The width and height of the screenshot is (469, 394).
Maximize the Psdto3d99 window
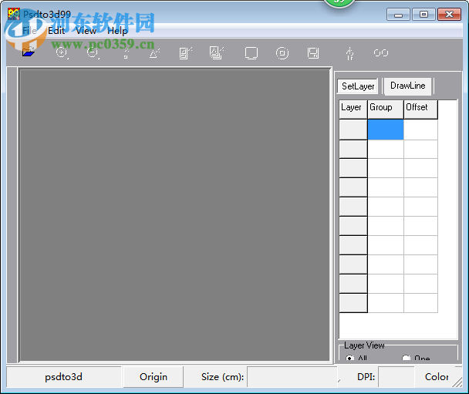[423, 15]
